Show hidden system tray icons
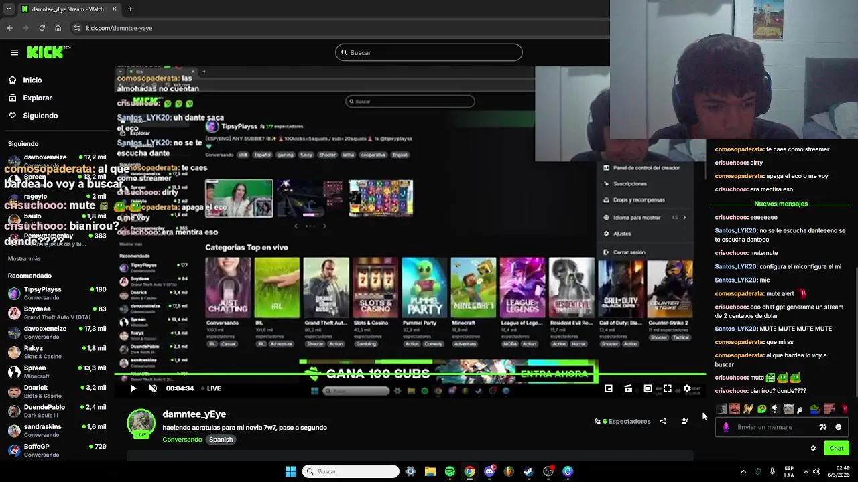Image resolution: width=858 pixels, height=482 pixels. (x=743, y=471)
